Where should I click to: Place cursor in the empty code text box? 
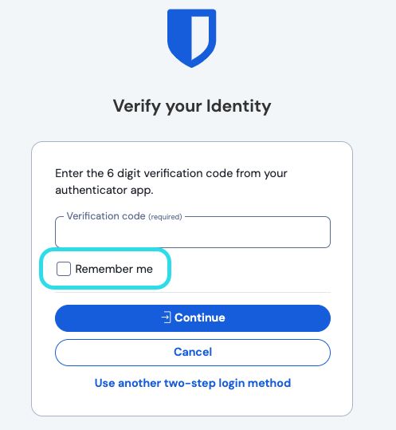[193, 232]
